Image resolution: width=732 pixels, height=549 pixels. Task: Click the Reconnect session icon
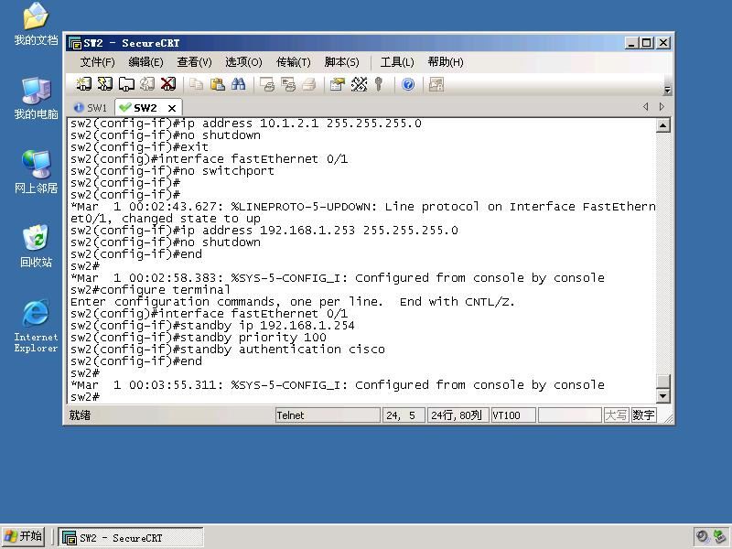pos(147,84)
